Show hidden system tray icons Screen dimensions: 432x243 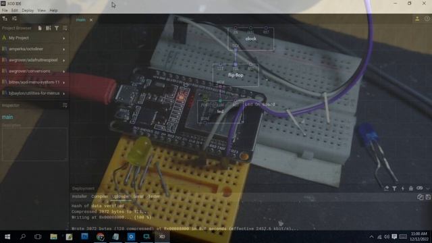371,237
